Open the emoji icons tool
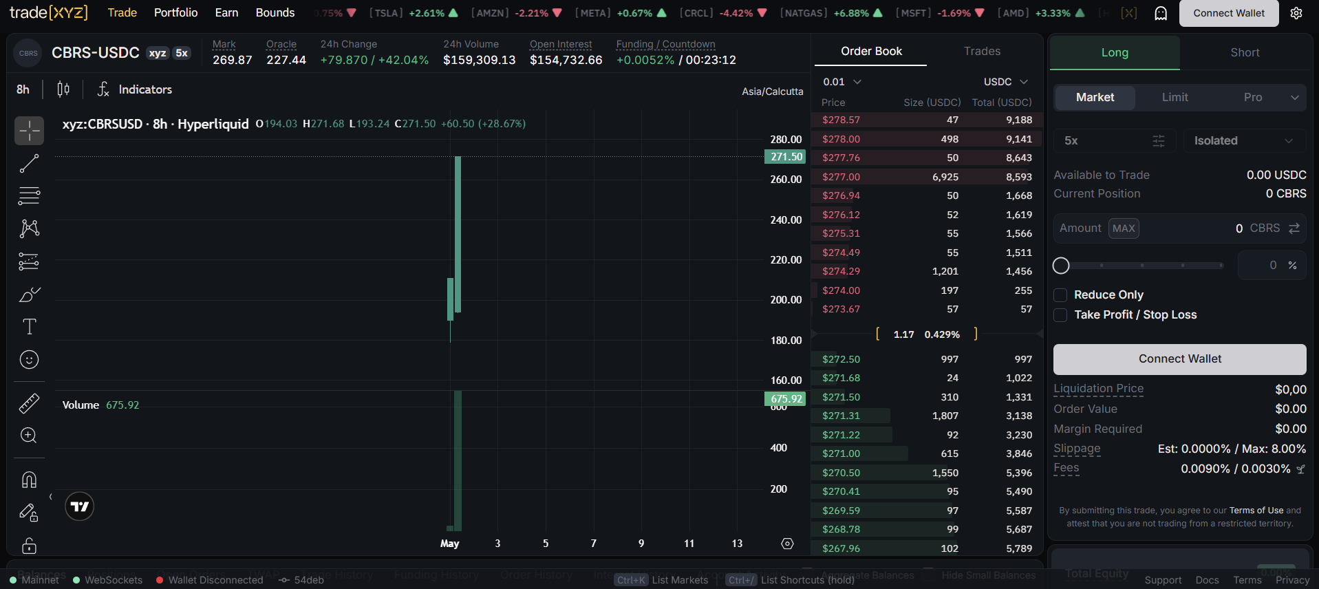This screenshot has width=1319, height=589. pyautogui.click(x=29, y=360)
